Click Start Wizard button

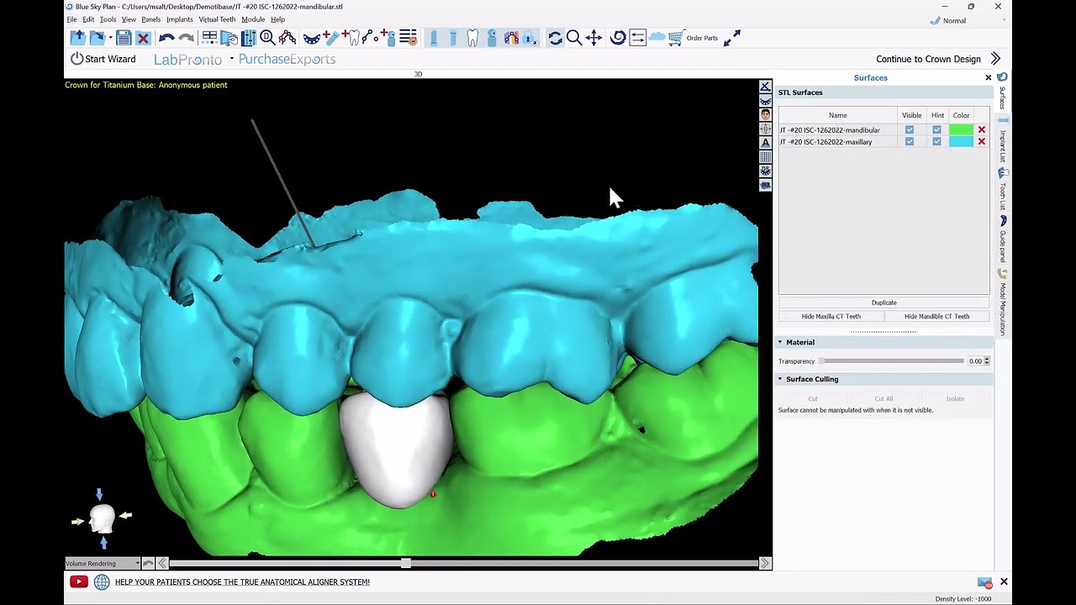pos(103,59)
